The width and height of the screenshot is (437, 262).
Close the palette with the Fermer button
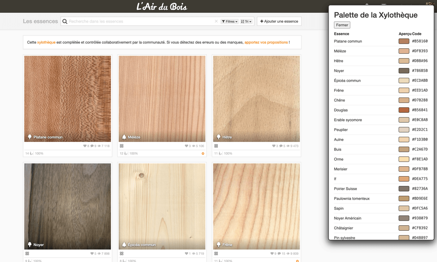342,25
